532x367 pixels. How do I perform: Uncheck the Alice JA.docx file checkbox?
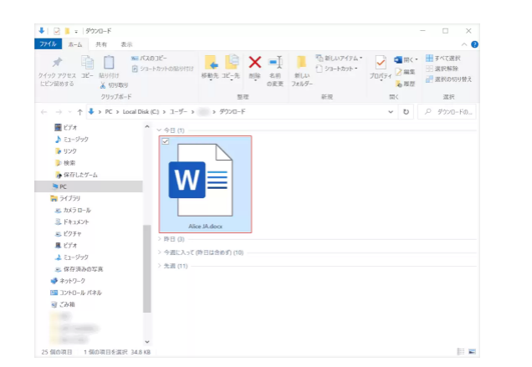click(x=165, y=141)
